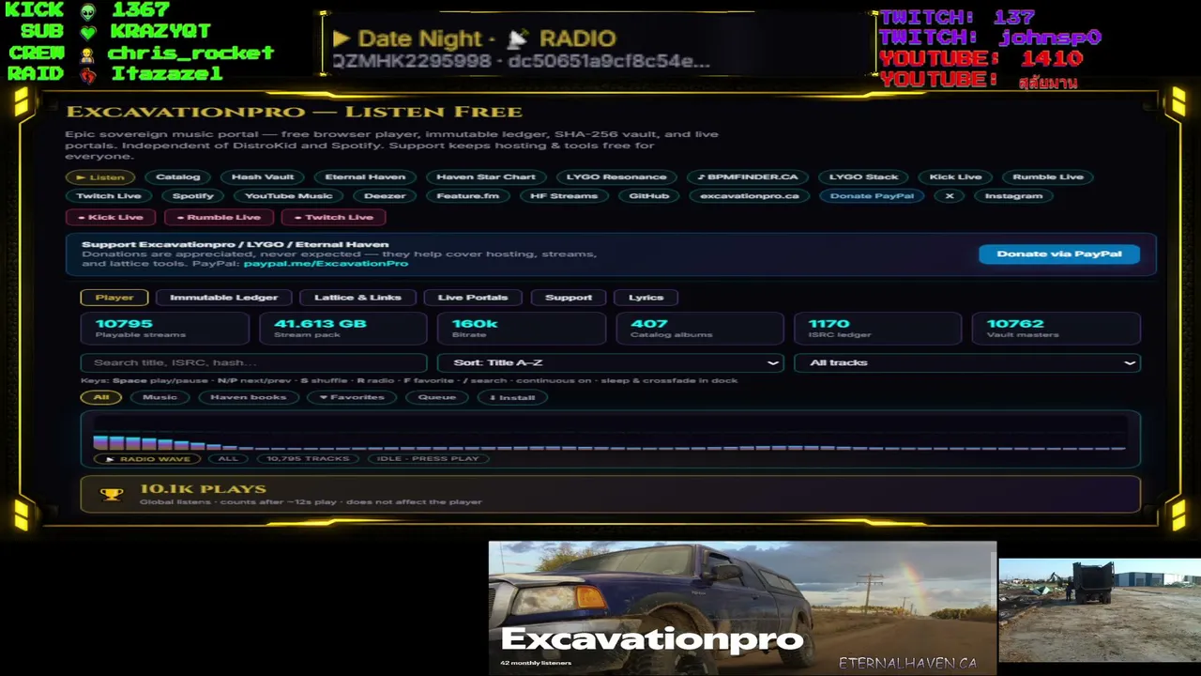This screenshot has width=1201, height=676.
Task: Open the LYGO Resonance link
Action: [616, 177]
